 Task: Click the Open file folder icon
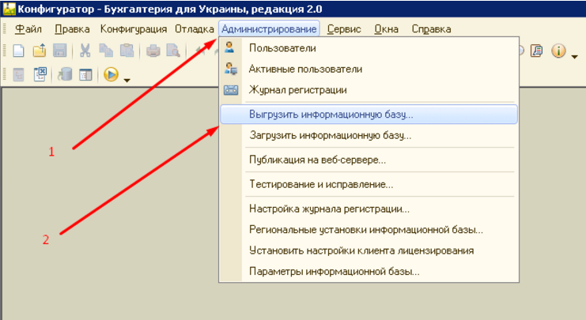(40, 51)
